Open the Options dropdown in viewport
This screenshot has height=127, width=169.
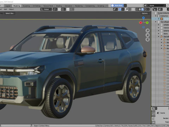[x=145, y=13]
